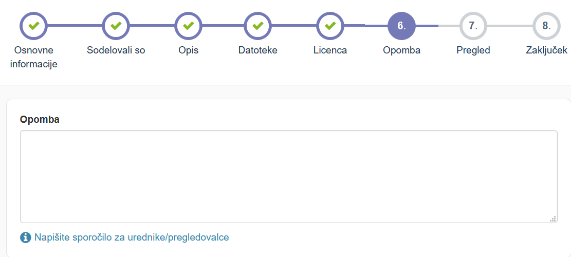Select the active step 6 circle
The height and width of the screenshot is (257, 571).
click(402, 26)
